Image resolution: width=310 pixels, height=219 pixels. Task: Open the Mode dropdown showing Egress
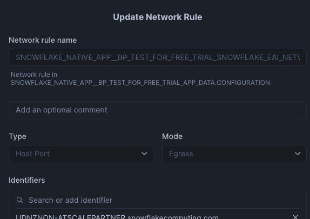(234, 154)
